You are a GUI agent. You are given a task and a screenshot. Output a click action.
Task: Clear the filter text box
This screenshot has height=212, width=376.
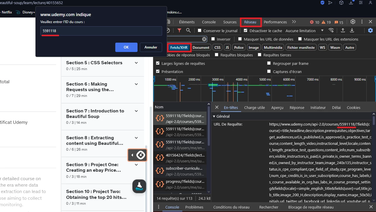(x=204, y=39)
